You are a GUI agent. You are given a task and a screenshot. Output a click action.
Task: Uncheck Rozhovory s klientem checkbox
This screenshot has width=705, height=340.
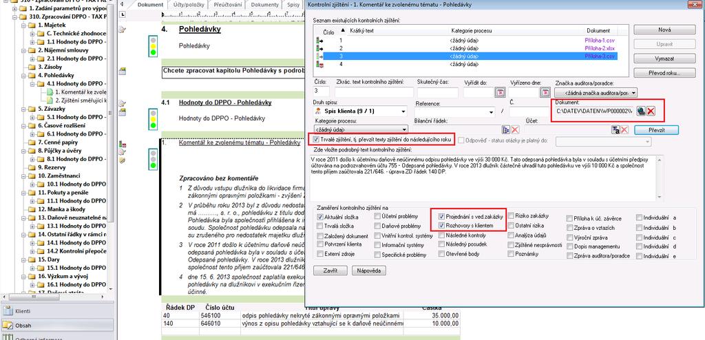[x=442, y=225]
